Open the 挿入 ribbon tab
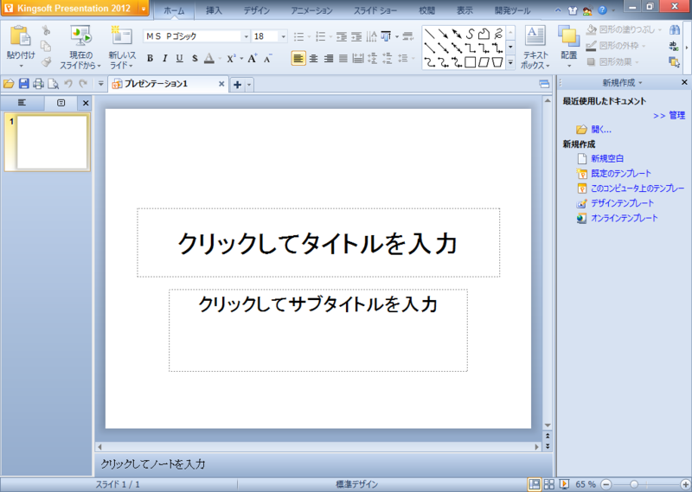The height and width of the screenshot is (492, 692). coord(214,10)
